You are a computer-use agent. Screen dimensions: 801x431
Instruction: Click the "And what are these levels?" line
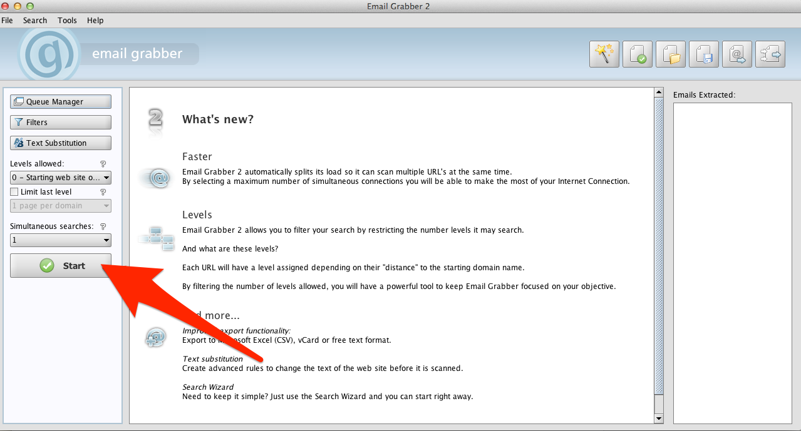tap(230, 248)
